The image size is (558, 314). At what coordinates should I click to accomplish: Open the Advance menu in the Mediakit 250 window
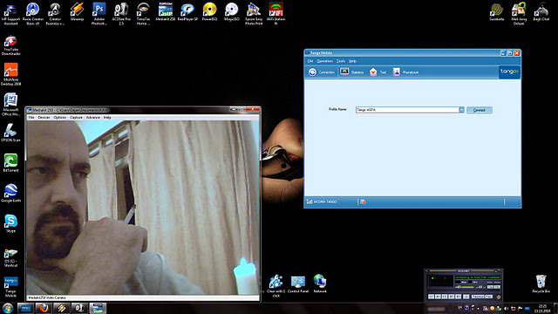tap(93, 118)
